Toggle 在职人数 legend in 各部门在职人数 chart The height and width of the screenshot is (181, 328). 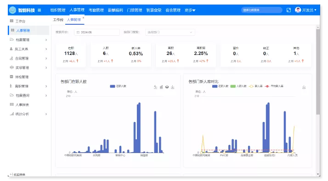pos(118,86)
